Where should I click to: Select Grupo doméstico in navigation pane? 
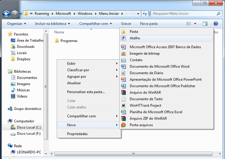pos(25,109)
